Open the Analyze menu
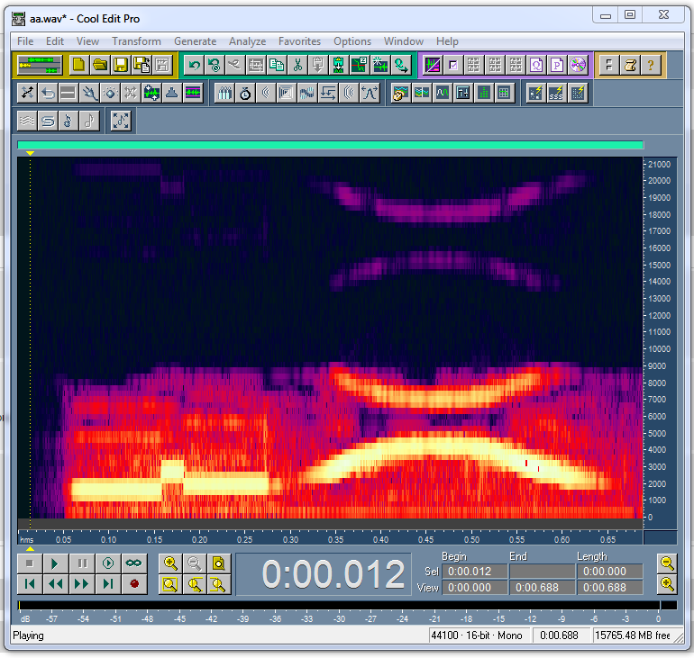 tap(247, 41)
